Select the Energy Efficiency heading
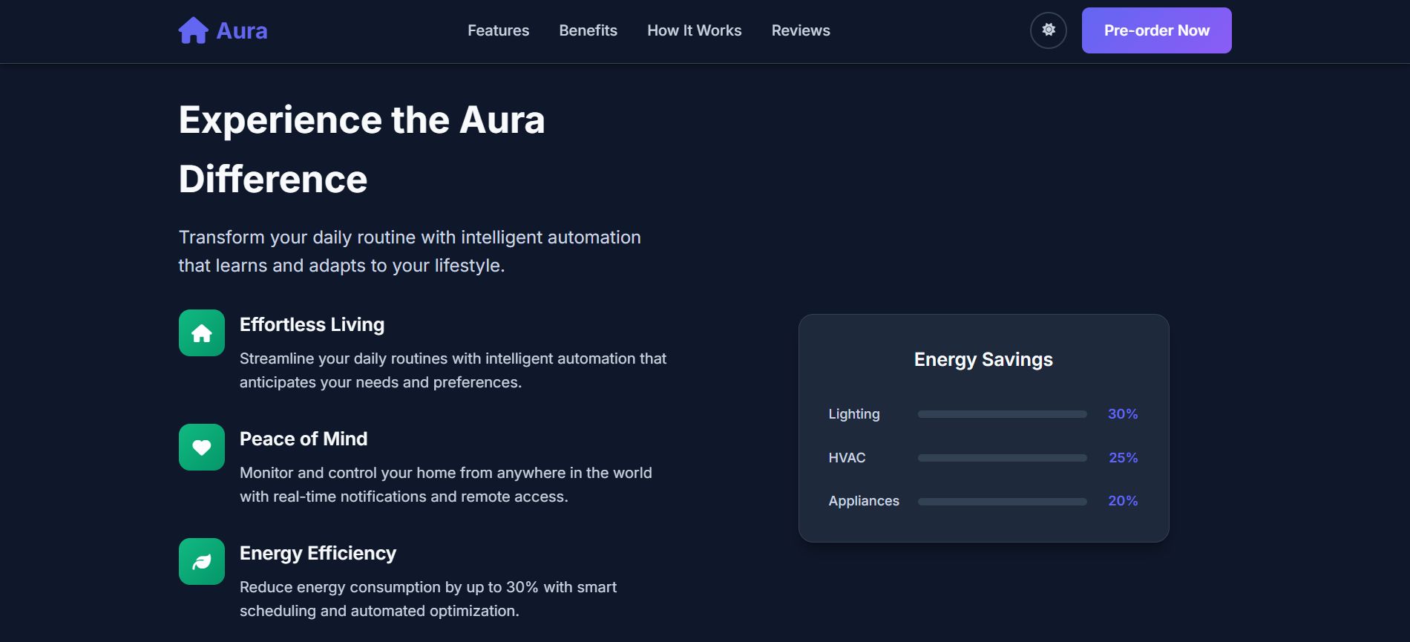The width and height of the screenshot is (1410, 642). (x=318, y=553)
